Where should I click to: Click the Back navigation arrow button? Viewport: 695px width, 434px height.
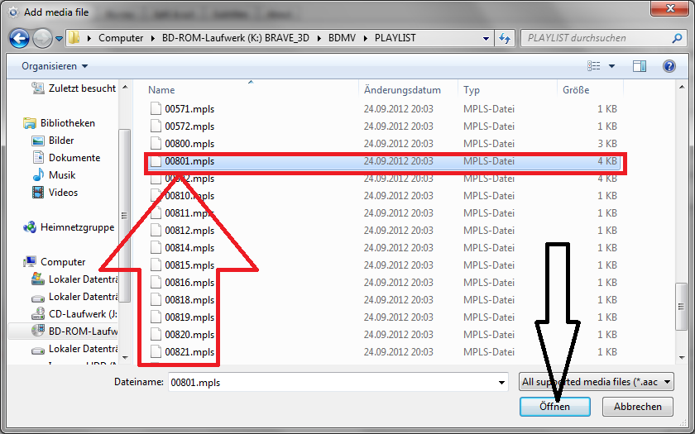click(x=20, y=38)
